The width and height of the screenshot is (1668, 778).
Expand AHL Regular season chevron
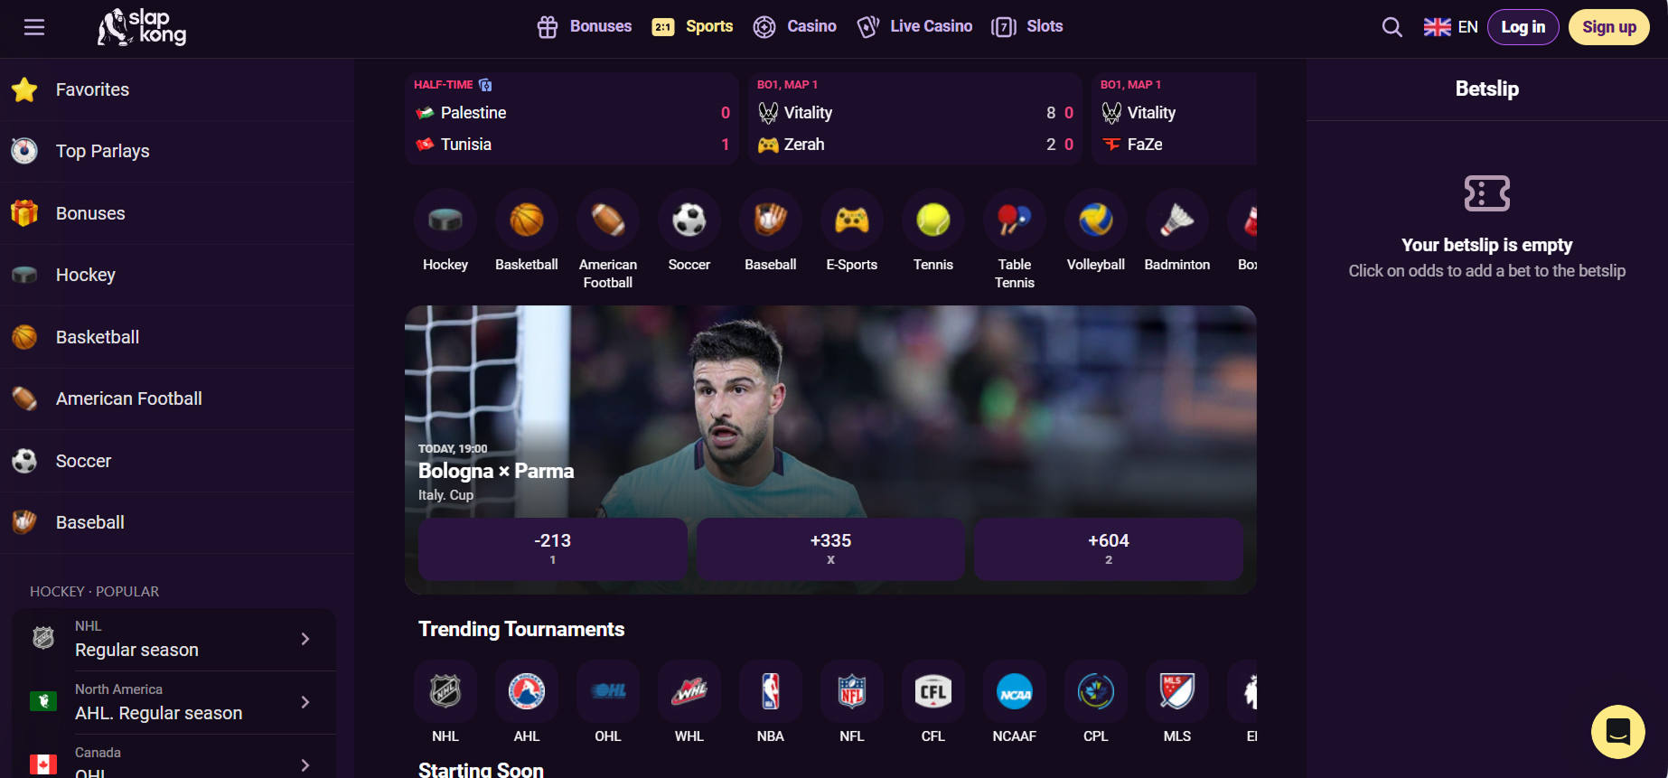[x=305, y=702]
